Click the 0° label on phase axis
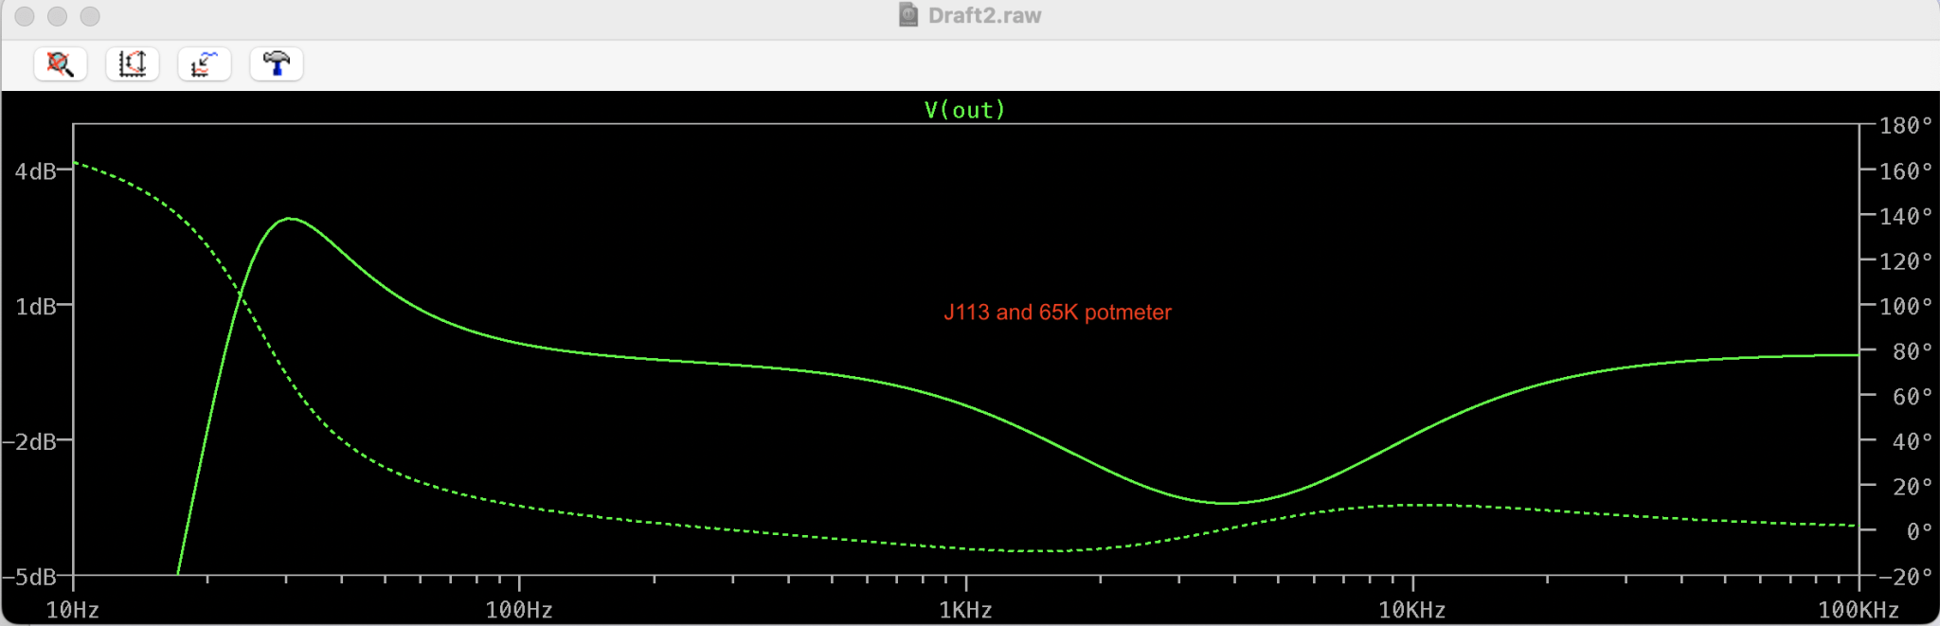This screenshot has height=626, width=1940. pos(1919,531)
